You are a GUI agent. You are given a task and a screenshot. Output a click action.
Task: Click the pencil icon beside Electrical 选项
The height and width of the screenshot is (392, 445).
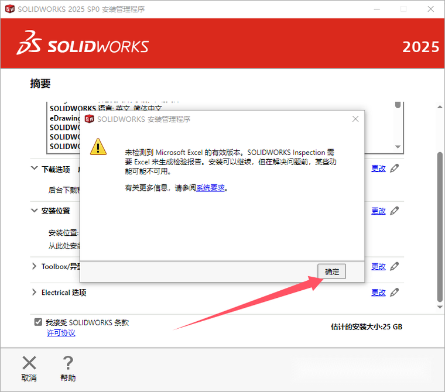click(x=395, y=292)
